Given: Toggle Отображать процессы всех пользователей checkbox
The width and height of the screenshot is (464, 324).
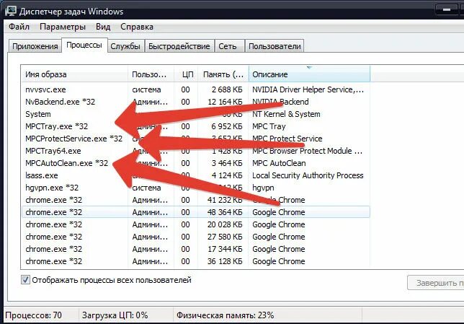Looking at the screenshot, I should pyautogui.click(x=25, y=279).
